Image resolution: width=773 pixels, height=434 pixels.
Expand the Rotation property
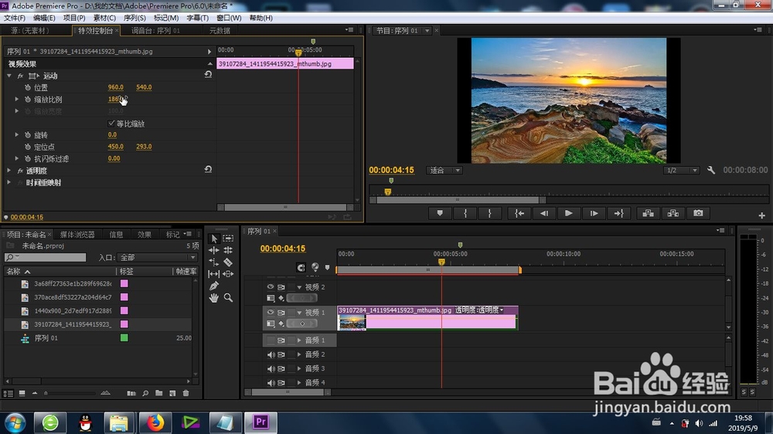[x=17, y=134]
